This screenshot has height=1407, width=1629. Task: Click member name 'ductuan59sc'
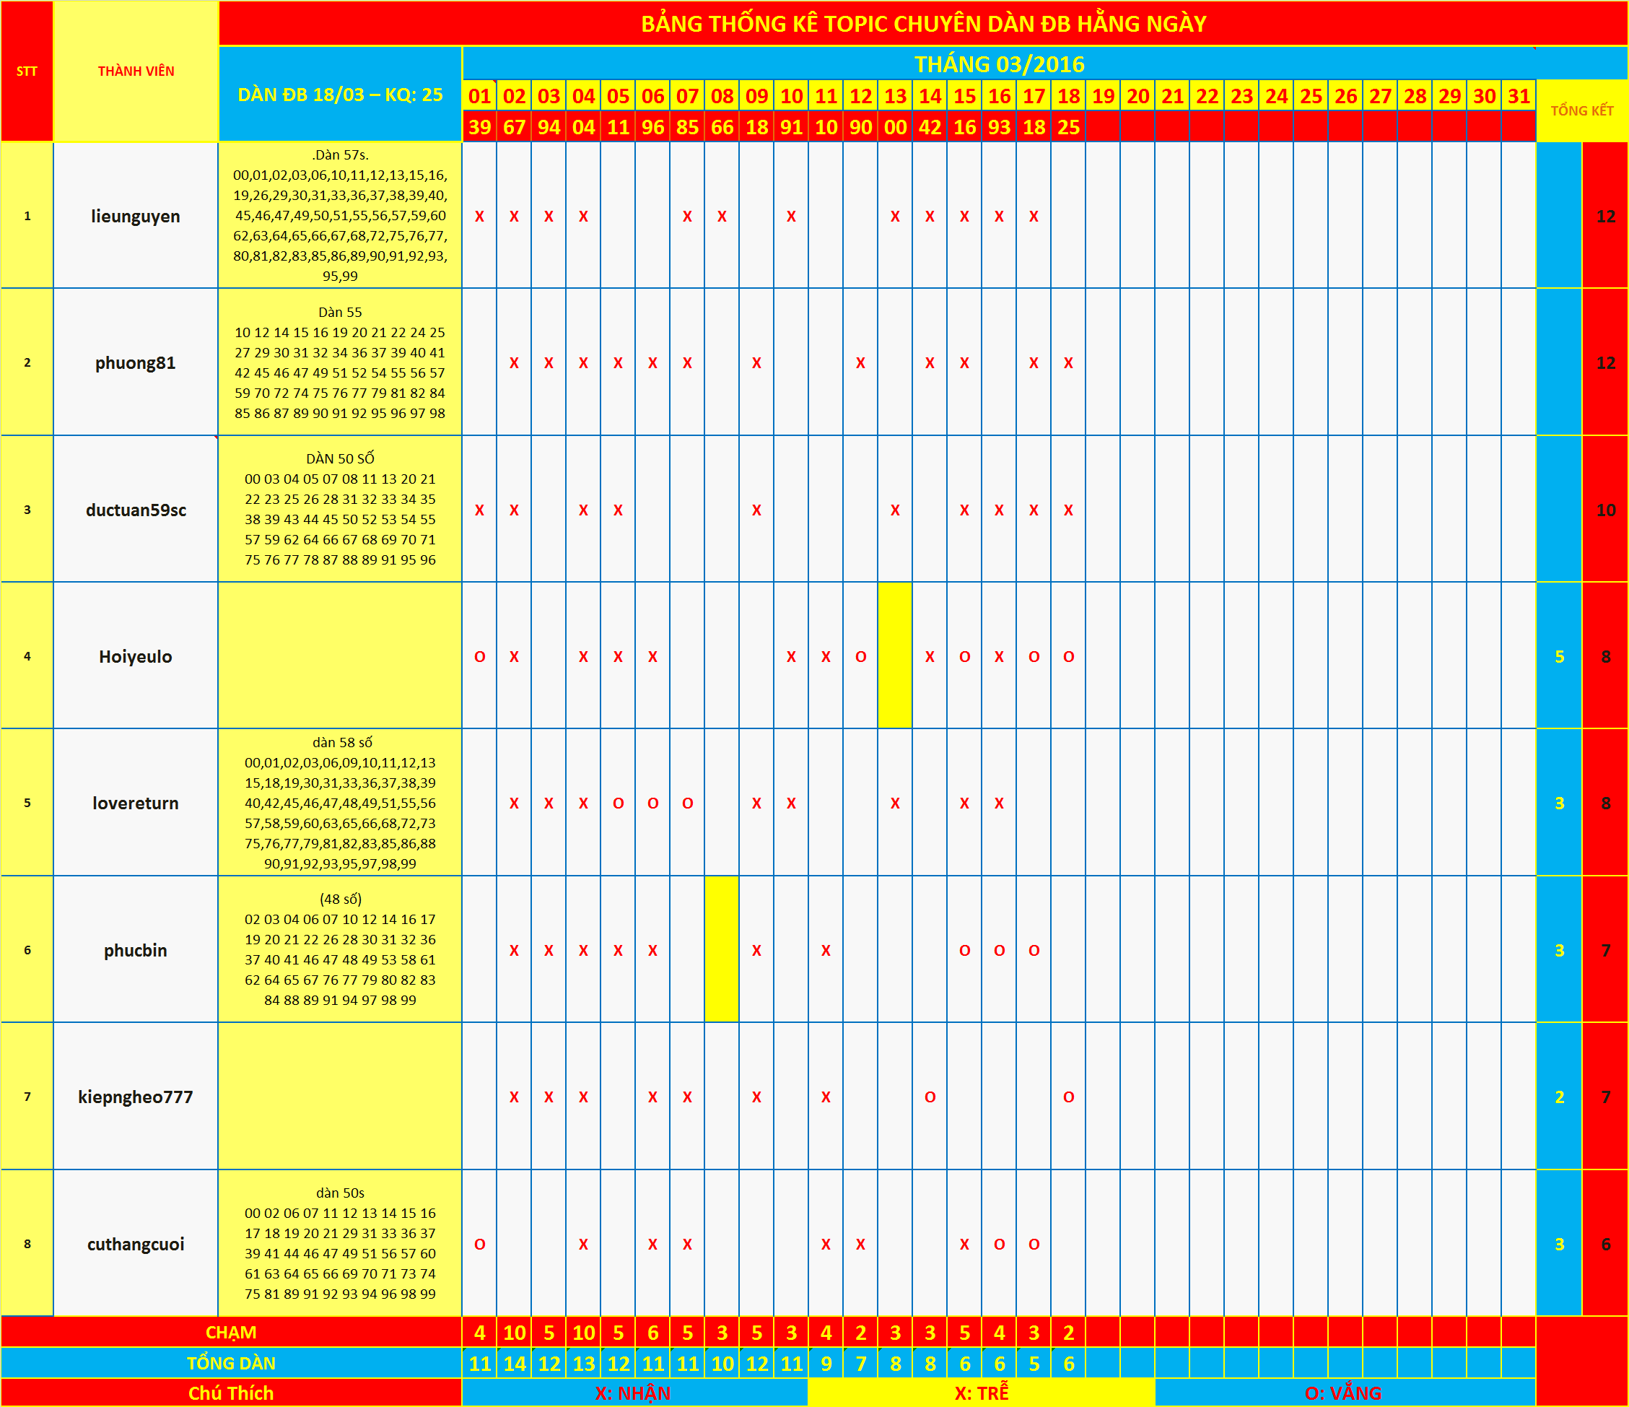click(136, 510)
